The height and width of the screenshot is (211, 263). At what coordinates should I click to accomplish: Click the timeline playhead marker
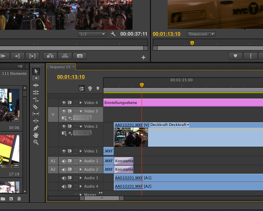tap(142, 85)
